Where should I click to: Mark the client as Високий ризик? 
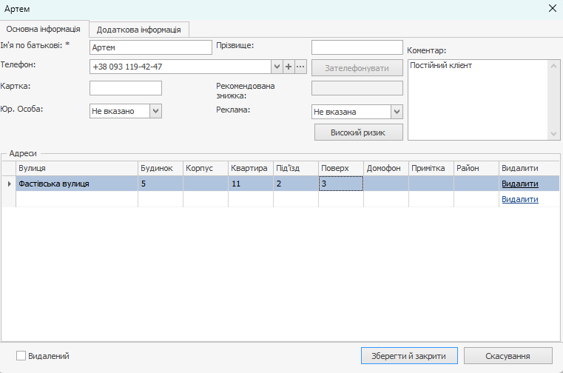(358, 132)
